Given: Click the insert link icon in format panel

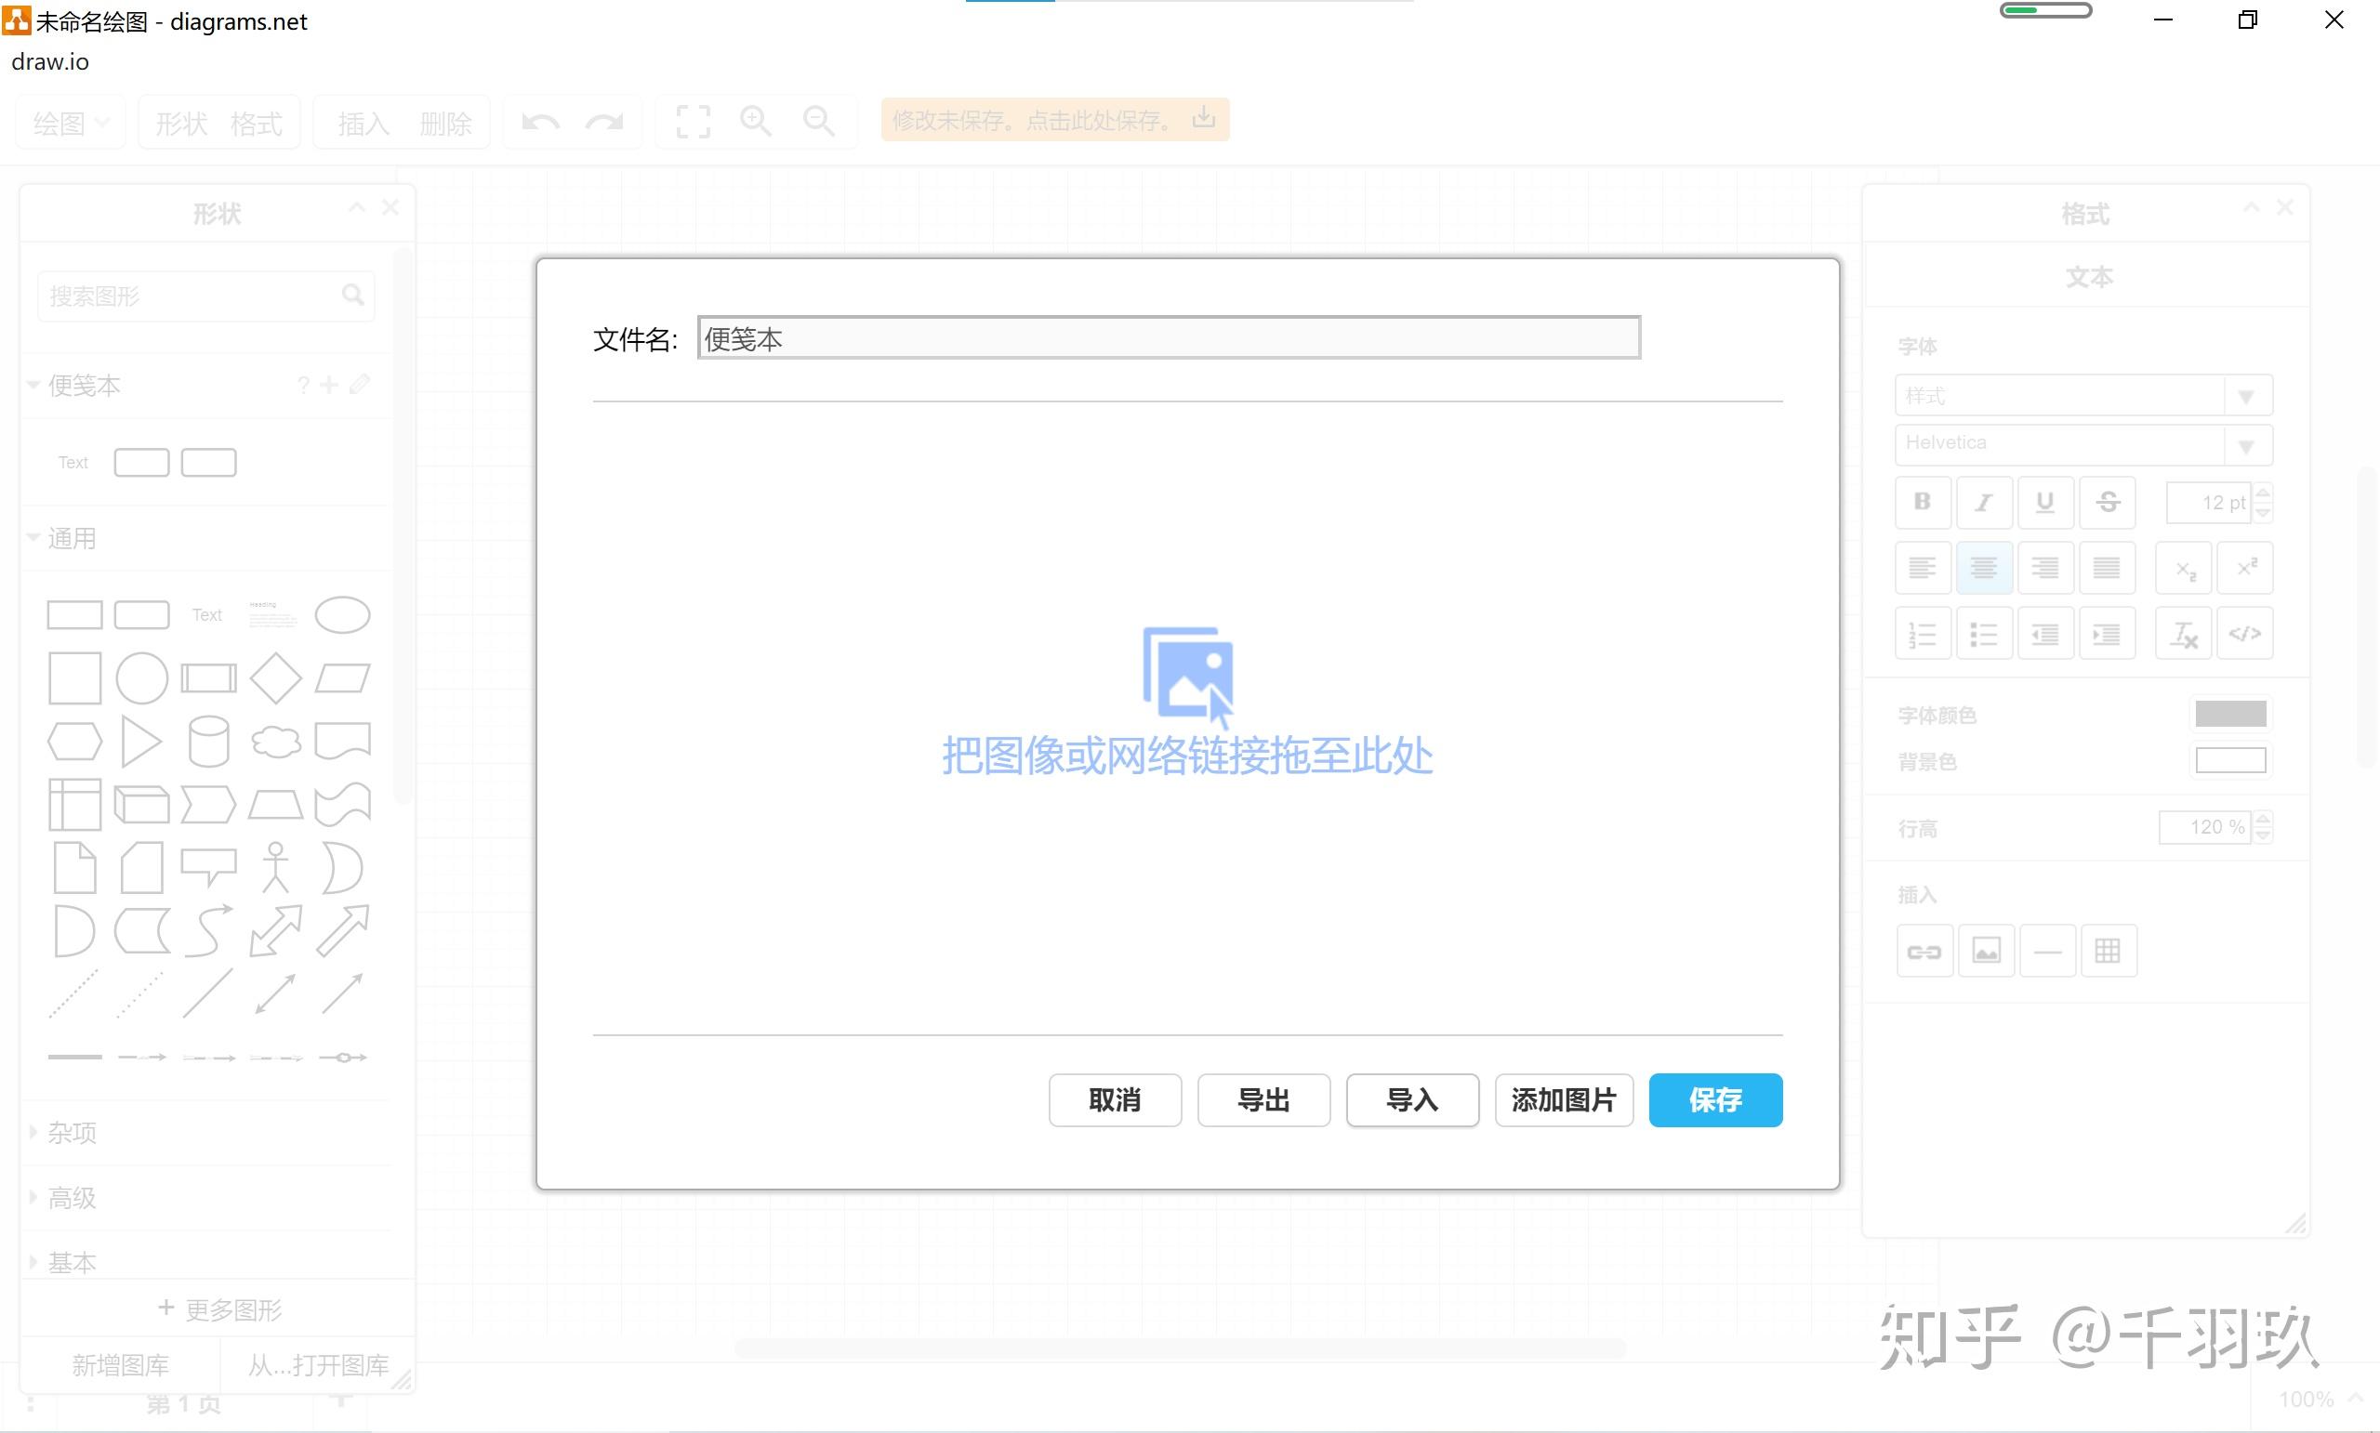Looking at the screenshot, I should pyautogui.click(x=1924, y=951).
